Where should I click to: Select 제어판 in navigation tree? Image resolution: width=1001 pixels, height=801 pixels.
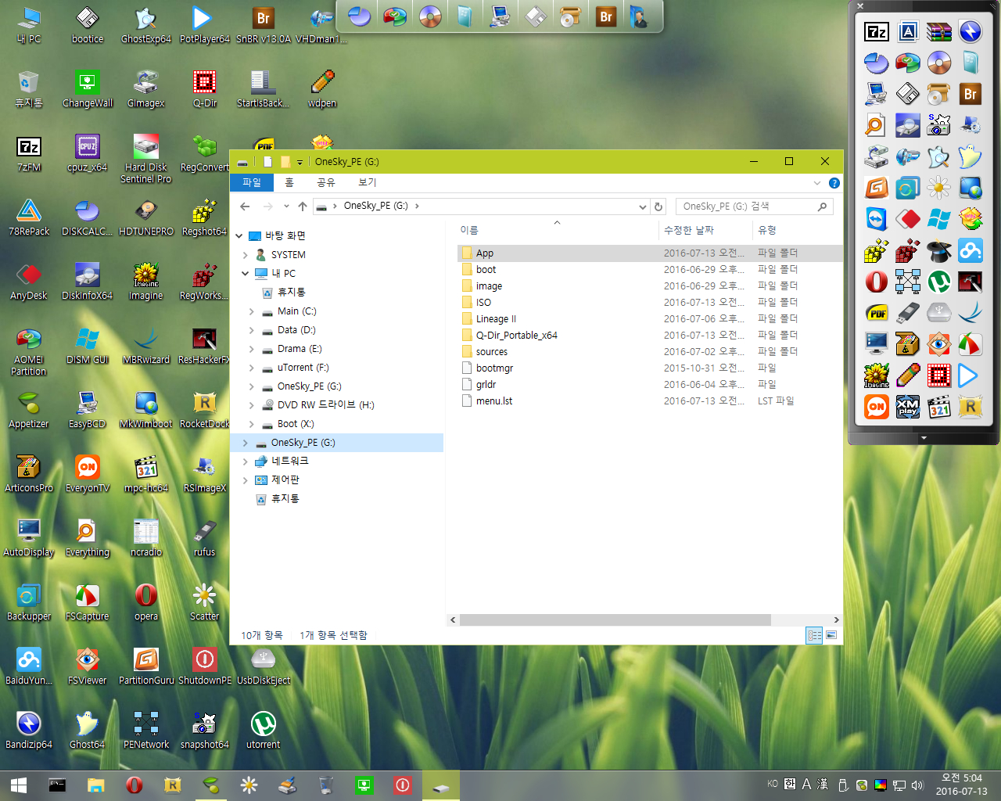[285, 480]
